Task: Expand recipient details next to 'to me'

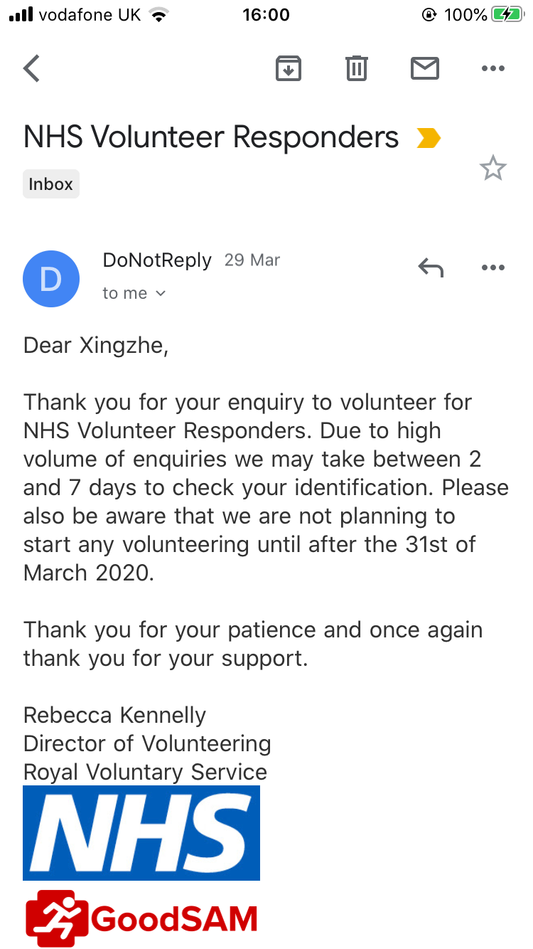Action: 161,294
